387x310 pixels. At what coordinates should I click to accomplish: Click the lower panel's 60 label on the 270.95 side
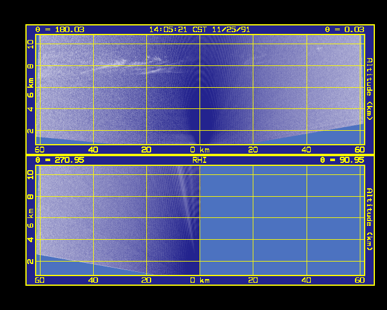39,280
